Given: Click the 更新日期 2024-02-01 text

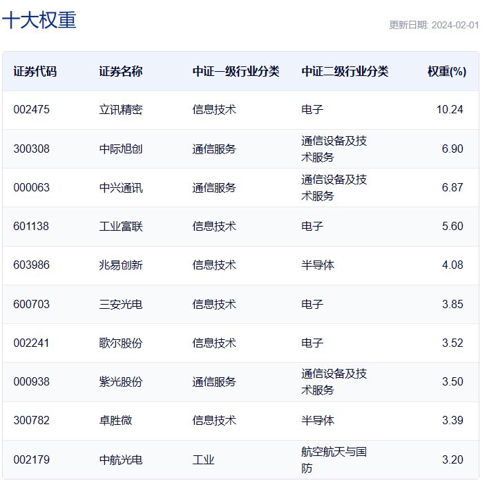Looking at the screenshot, I should tap(433, 25).
